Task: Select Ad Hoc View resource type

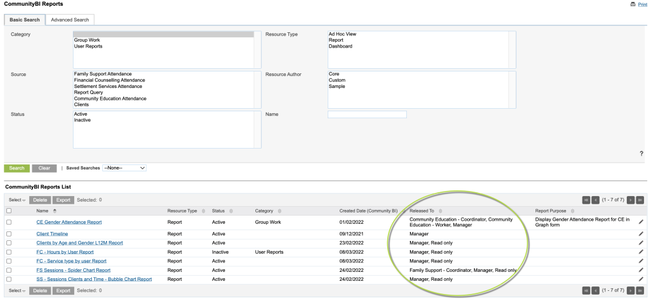Action: click(x=342, y=34)
